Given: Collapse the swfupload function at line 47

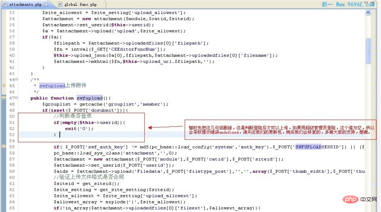Looking at the screenshot, I should pos(16,98).
